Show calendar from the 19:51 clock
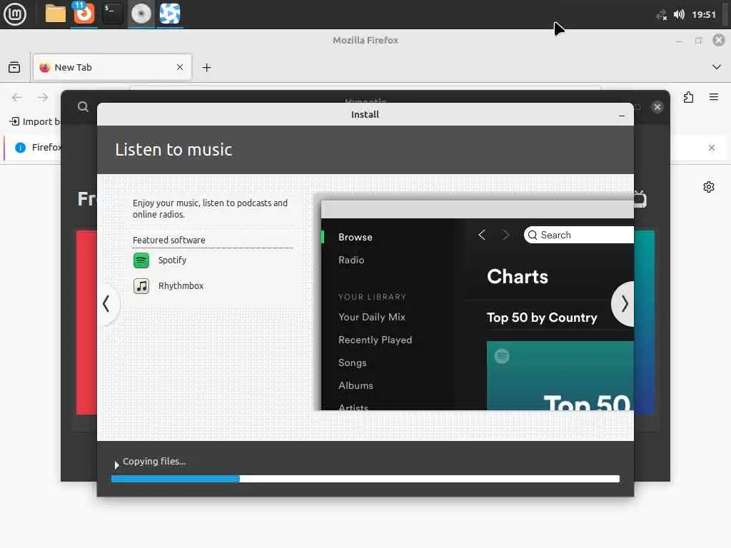 (x=703, y=14)
